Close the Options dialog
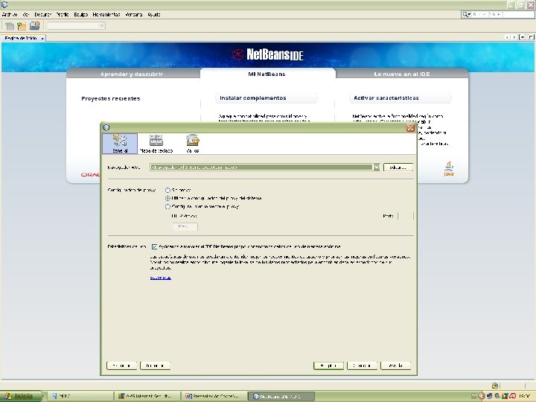This screenshot has width=536, height=402. 410,128
